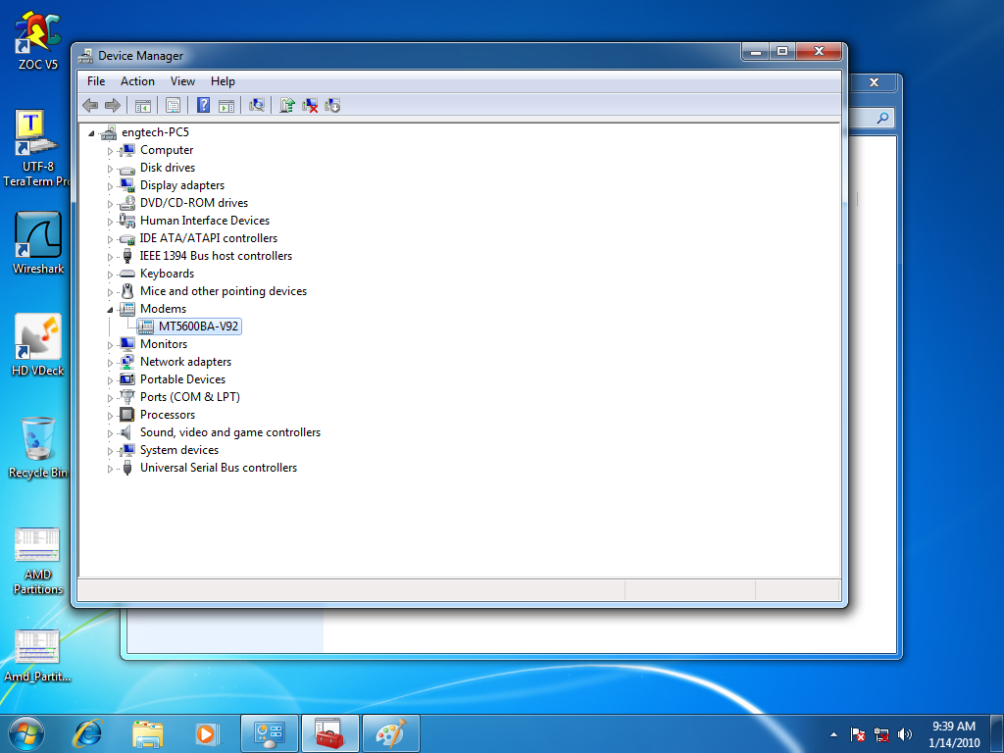This screenshot has height=753, width=1004.
Task: Open the Action menu
Action: [x=137, y=81]
